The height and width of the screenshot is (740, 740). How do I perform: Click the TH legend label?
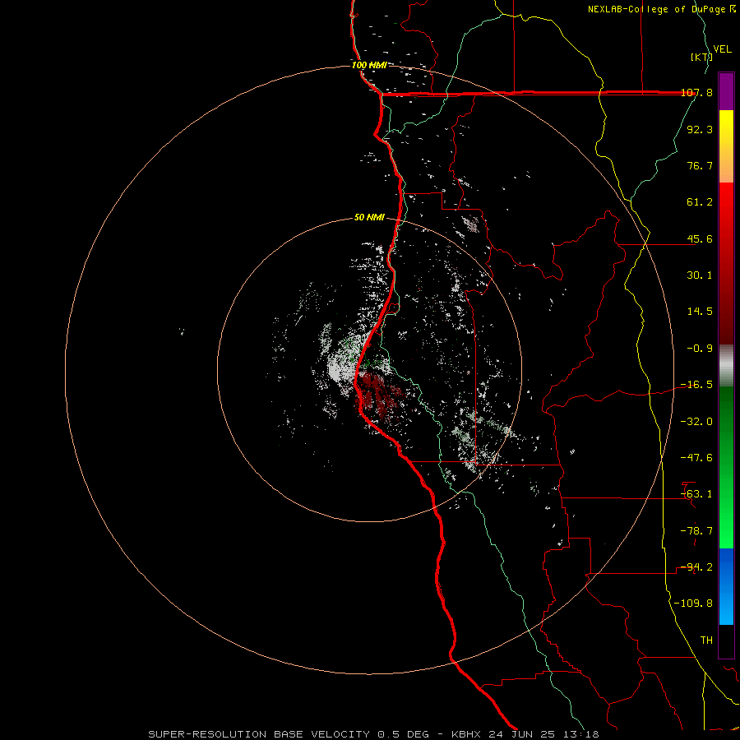(706, 641)
